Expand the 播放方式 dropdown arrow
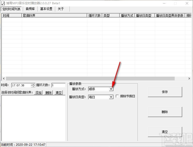The image size is (193, 147). tap(111, 89)
